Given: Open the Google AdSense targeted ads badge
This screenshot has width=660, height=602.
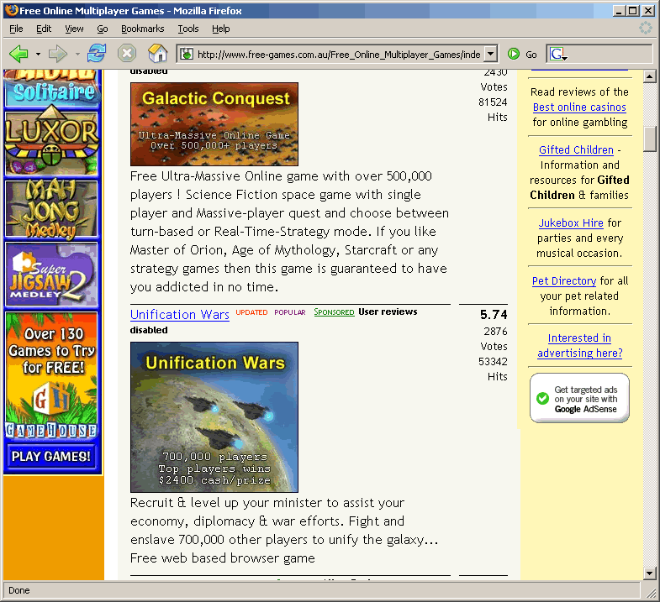Looking at the screenshot, I should (579, 398).
